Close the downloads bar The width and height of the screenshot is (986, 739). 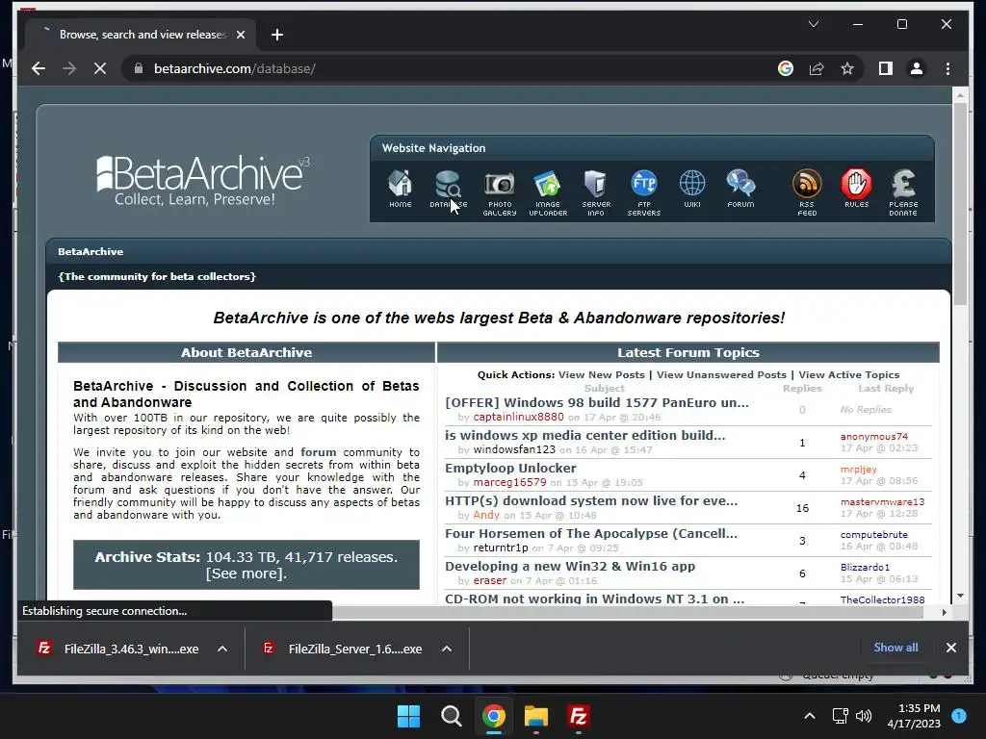[x=950, y=648]
